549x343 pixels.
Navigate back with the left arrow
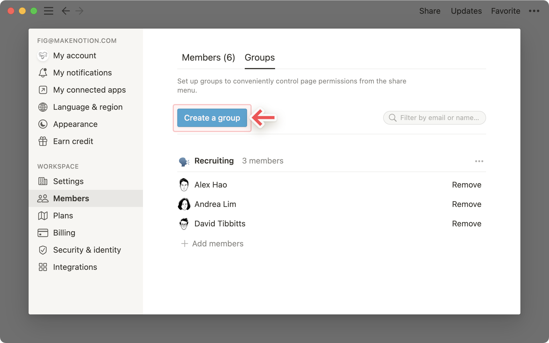tap(66, 11)
